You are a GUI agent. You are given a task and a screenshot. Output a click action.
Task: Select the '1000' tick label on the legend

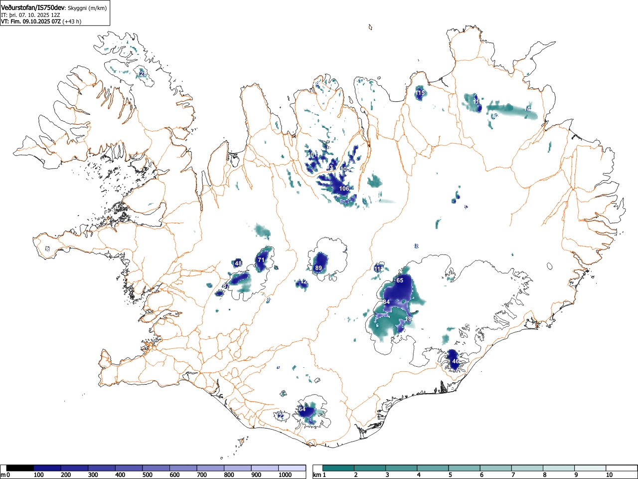click(285, 475)
